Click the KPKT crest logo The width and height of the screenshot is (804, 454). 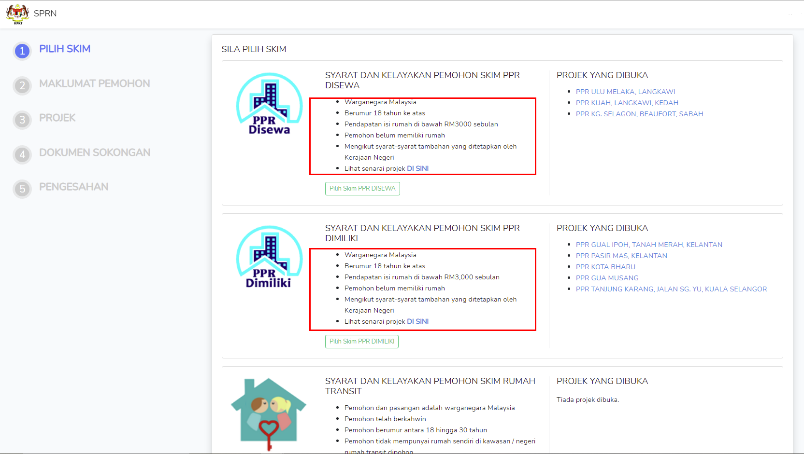(x=17, y=14)
